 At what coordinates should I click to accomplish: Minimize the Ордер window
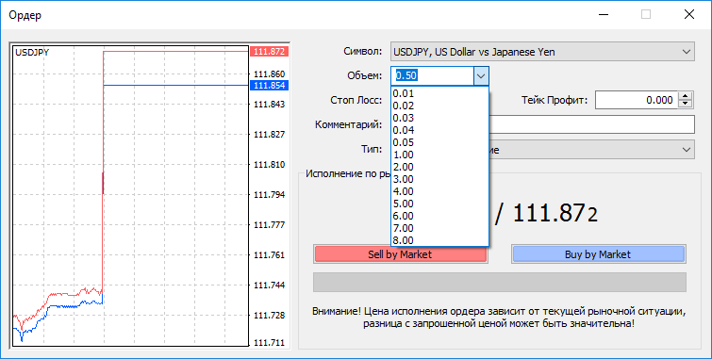point(603,14)
